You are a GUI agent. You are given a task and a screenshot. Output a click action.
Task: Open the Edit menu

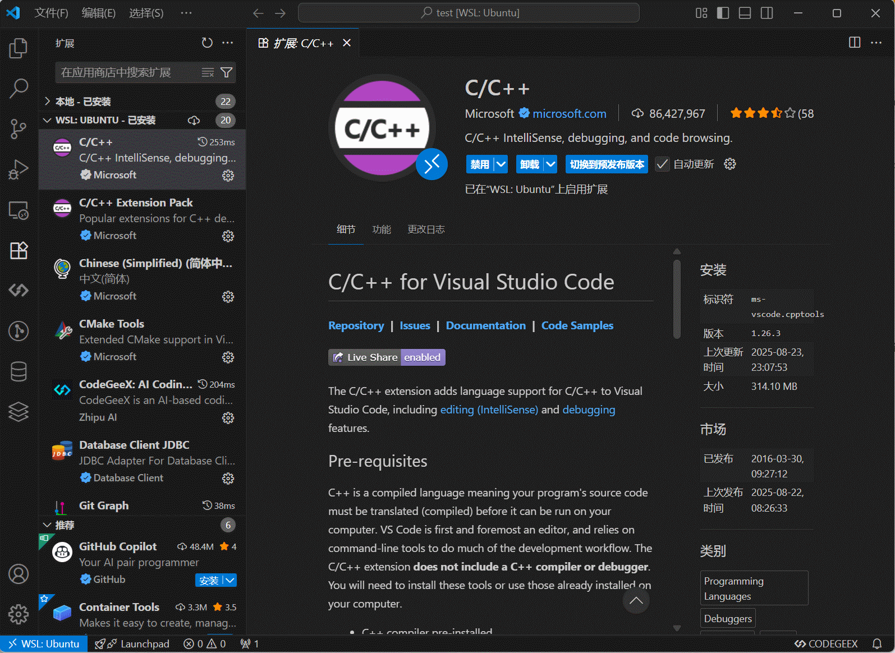(99, 13)
